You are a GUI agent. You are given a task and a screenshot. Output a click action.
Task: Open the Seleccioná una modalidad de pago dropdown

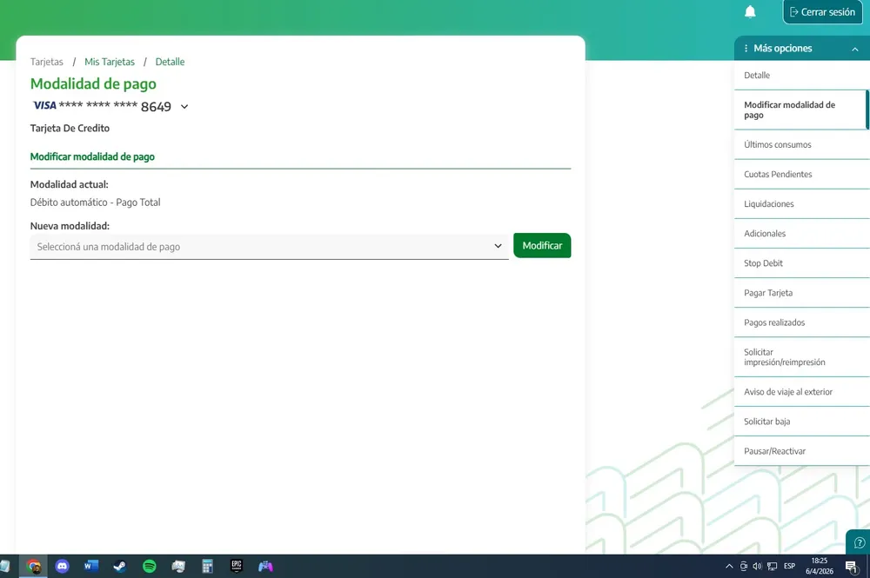[x=269, y=247]
